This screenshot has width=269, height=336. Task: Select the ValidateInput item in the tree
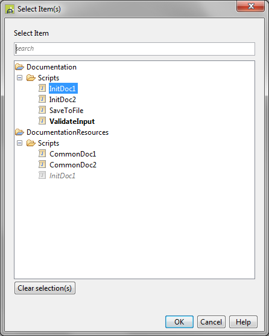pyautogui.click(x=72, y=121)
